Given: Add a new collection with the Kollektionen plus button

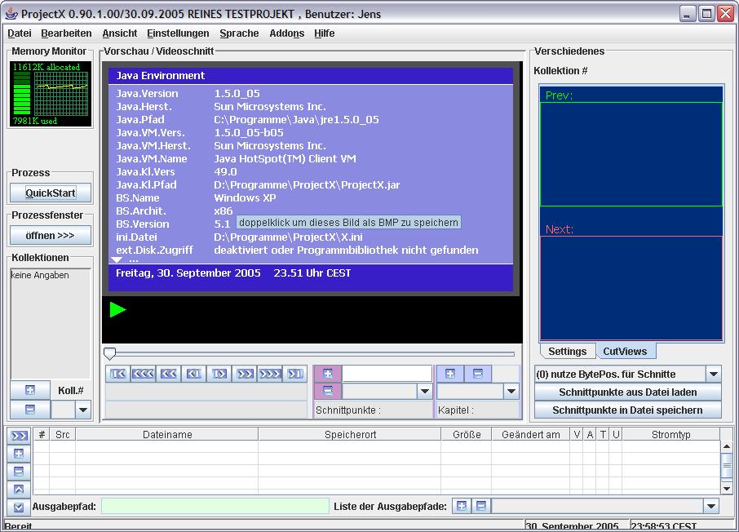Looking at the screenshot, I should [x=30, y=390].
